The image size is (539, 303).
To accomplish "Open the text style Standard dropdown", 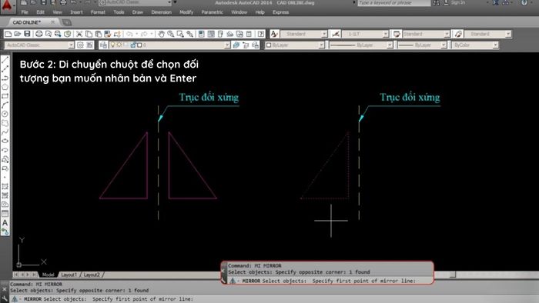I will (x=324, y=34).
